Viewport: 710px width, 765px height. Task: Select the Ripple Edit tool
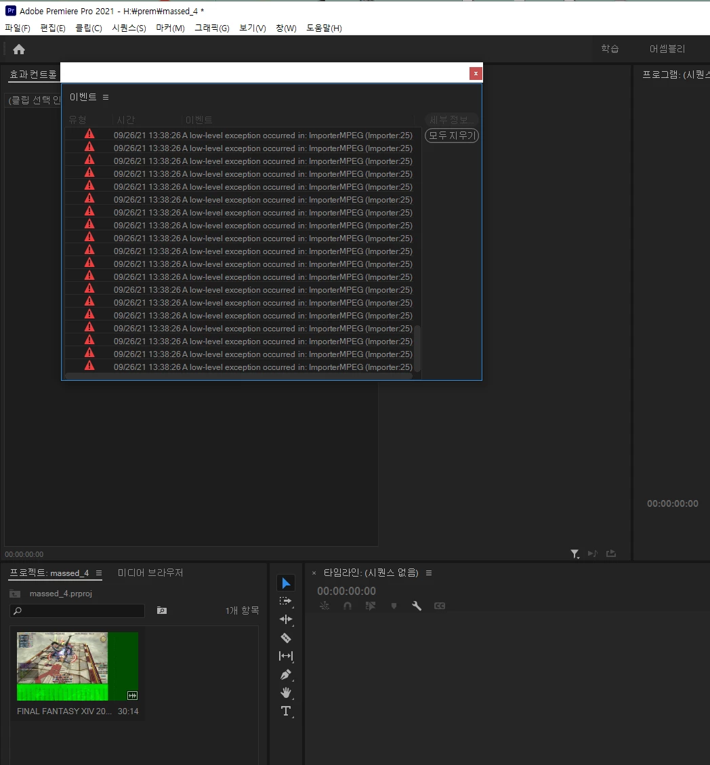[287, 619]
